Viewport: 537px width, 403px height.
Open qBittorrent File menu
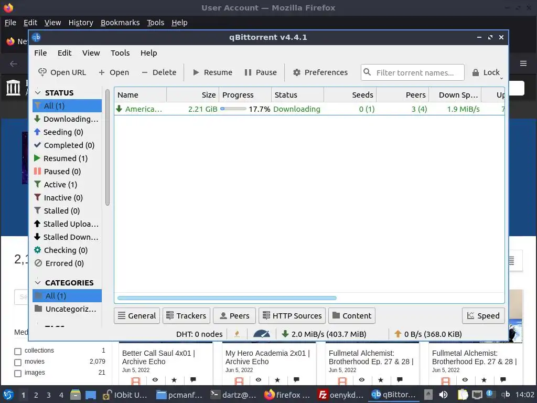pyautogui.click(x=40, y=53)
